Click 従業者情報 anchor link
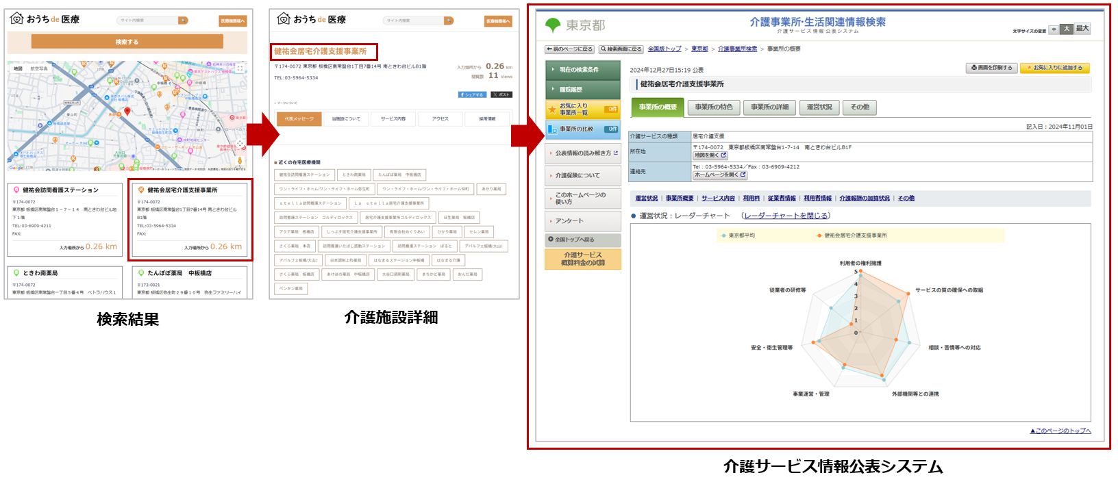 click(x=782, y=199)
